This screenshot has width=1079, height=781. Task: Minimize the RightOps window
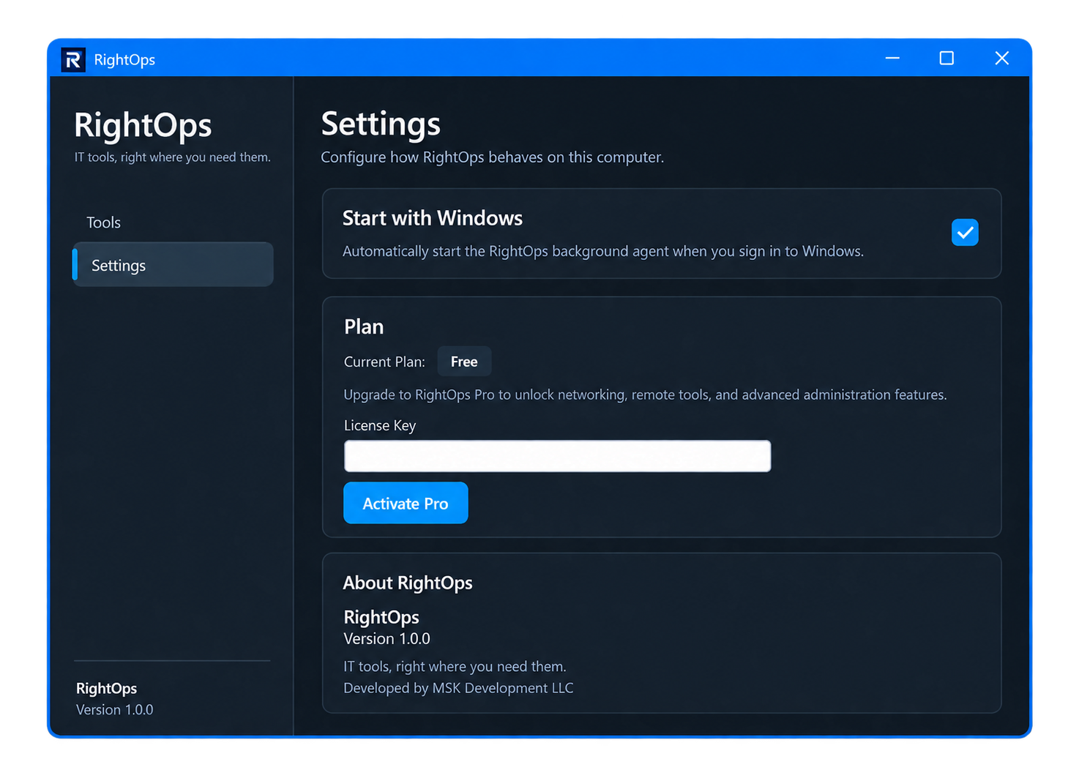click(892, 58)
